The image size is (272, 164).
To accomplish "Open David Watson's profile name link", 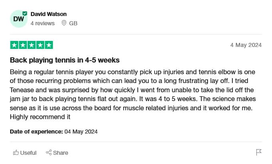I will point(48,14).
